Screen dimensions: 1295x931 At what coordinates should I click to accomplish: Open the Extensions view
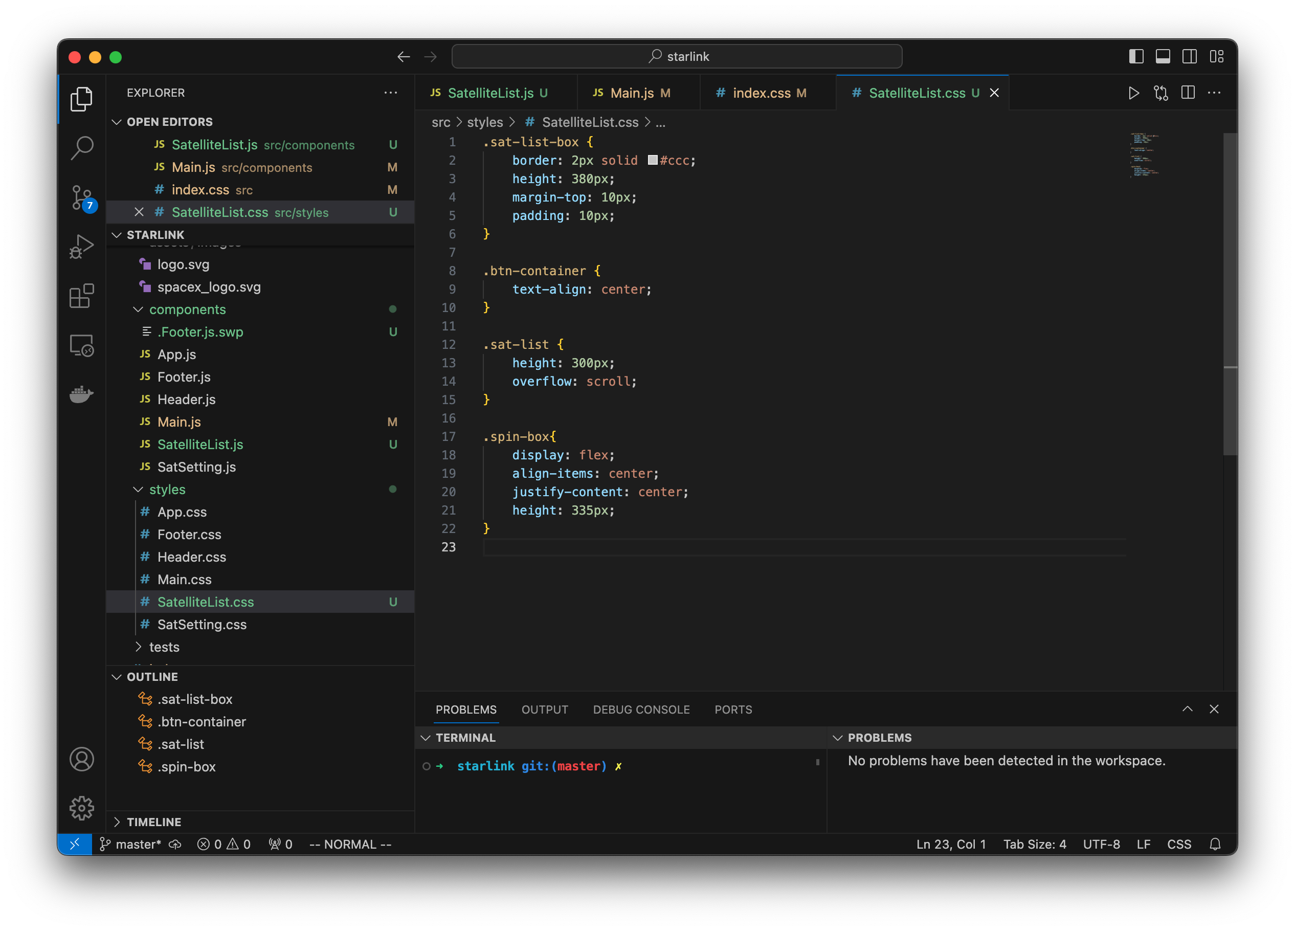(82, 296)
